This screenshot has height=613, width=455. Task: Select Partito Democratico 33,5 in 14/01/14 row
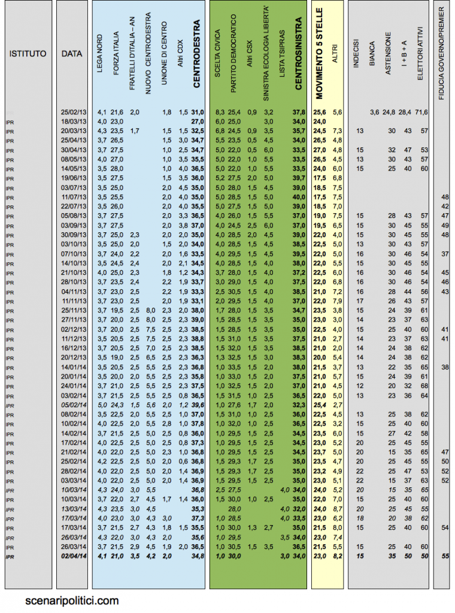tap(235, 367)
